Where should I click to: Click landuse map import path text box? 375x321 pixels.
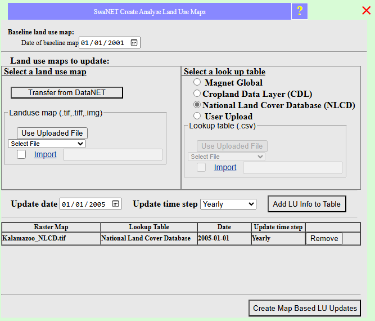click(x=112, y=154)
